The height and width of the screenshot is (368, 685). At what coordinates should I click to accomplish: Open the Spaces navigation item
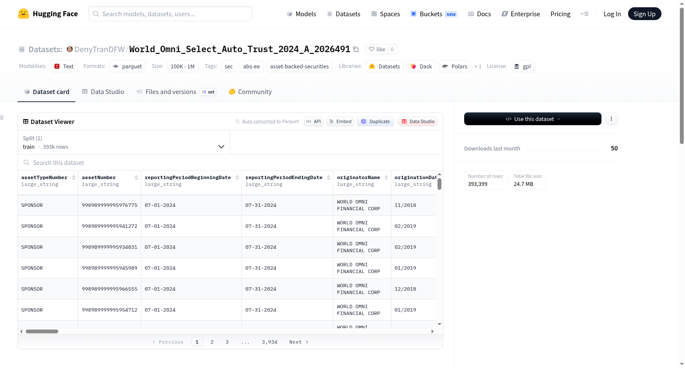pos(385,14)
